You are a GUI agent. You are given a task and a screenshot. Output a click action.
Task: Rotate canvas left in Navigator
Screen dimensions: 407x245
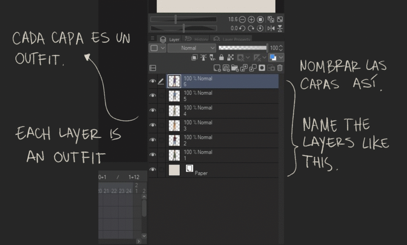click(242, 28)
